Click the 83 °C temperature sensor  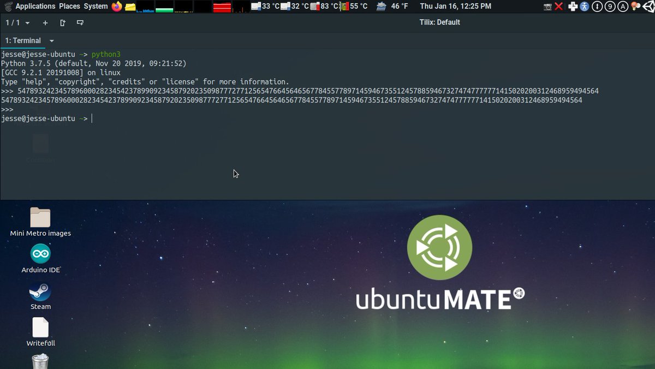pos(324,7)
